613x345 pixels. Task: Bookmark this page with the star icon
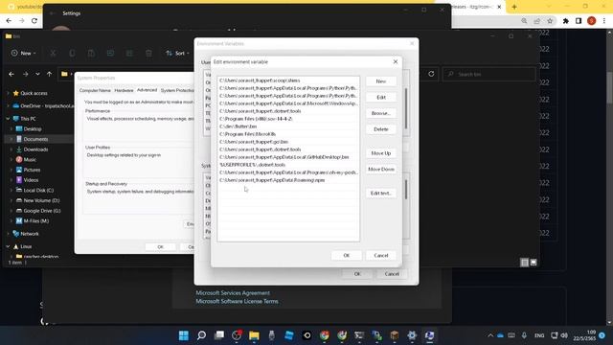pyautogui.click(x=550, y=21)
